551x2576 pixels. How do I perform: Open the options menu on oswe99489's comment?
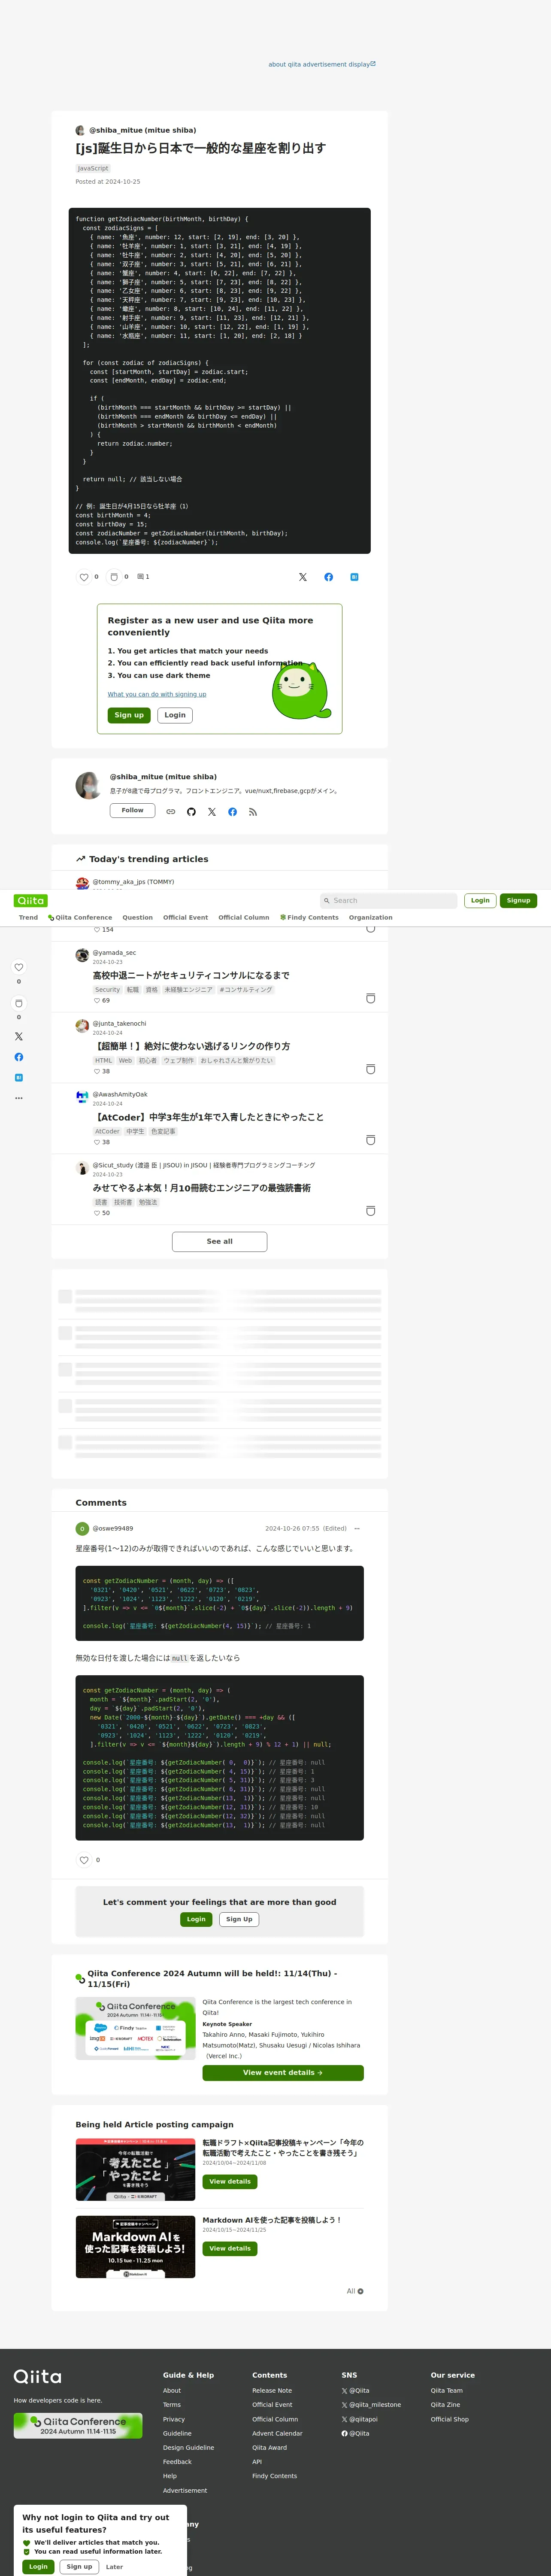[x=357, y=1528]
